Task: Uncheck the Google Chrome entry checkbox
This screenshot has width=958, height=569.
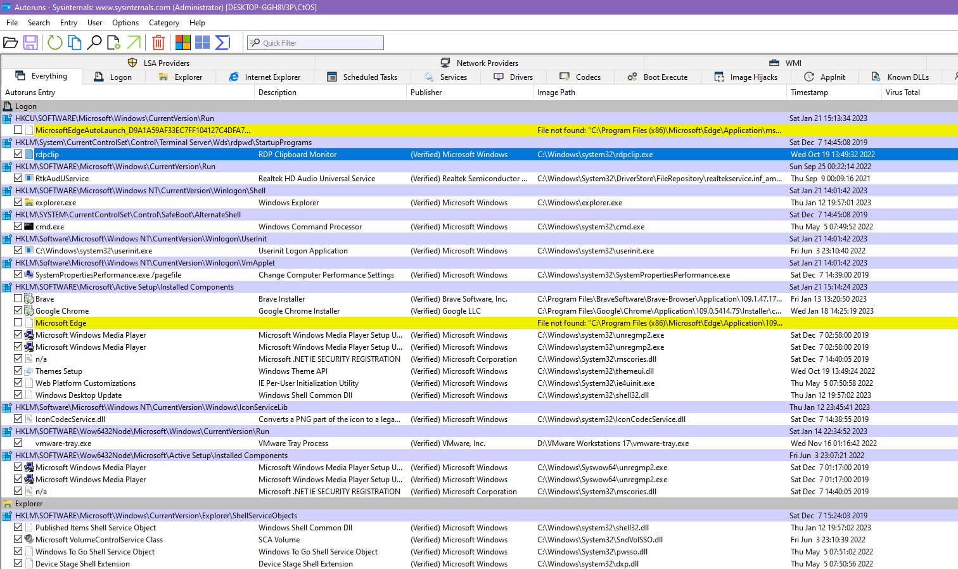Action: point(18,310)
